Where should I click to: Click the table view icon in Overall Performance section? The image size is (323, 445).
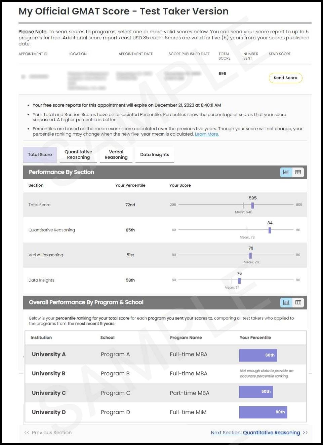298,302
